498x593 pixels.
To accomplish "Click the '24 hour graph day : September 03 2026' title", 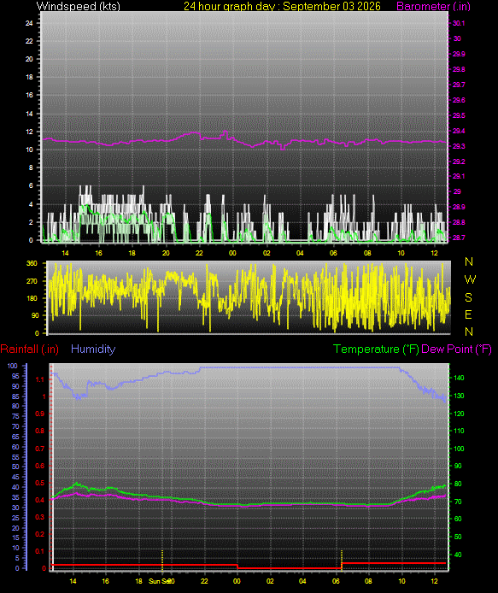I will [x=282, y=6].
